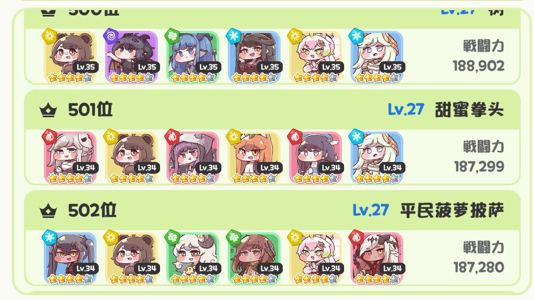The height and width of the screenshot is (300, 534).
Task: Click the crown icon beside 502位
Action: pos(48,211)
